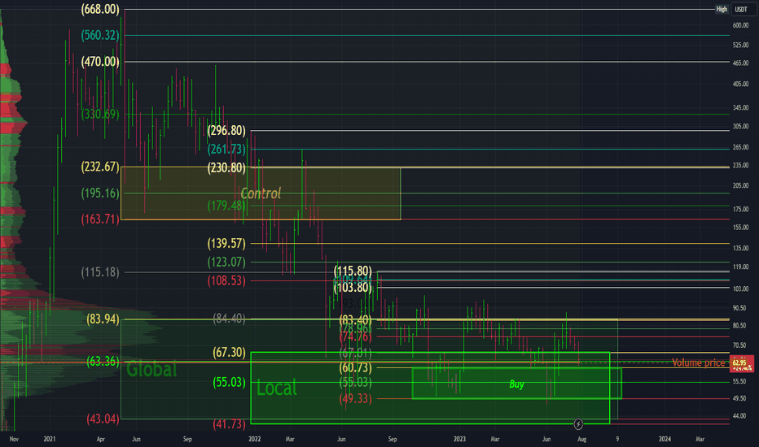Viewport: 759px width, 447px height.
Task: Click the (60.73) level label
Action: (x=356, y=367)
